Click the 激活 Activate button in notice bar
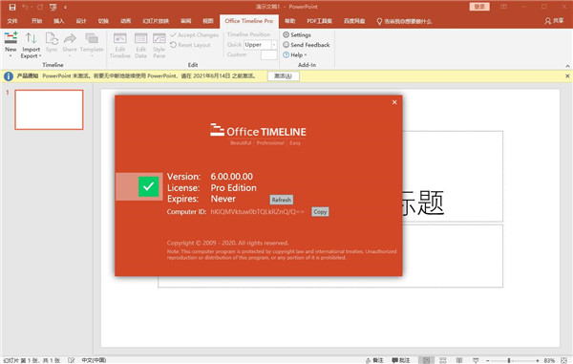The width and height of the screenshot is (573, 364). [x=284, y=76]
